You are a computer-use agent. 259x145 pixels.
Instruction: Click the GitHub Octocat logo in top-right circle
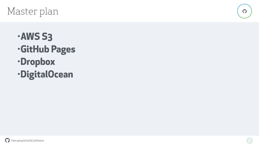245,11
